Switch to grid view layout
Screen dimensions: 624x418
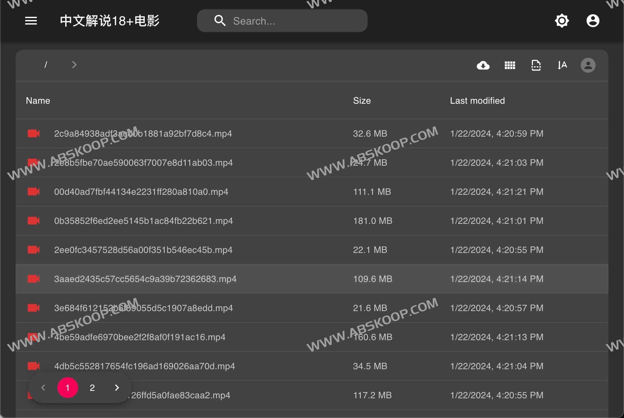pos(509,65)
